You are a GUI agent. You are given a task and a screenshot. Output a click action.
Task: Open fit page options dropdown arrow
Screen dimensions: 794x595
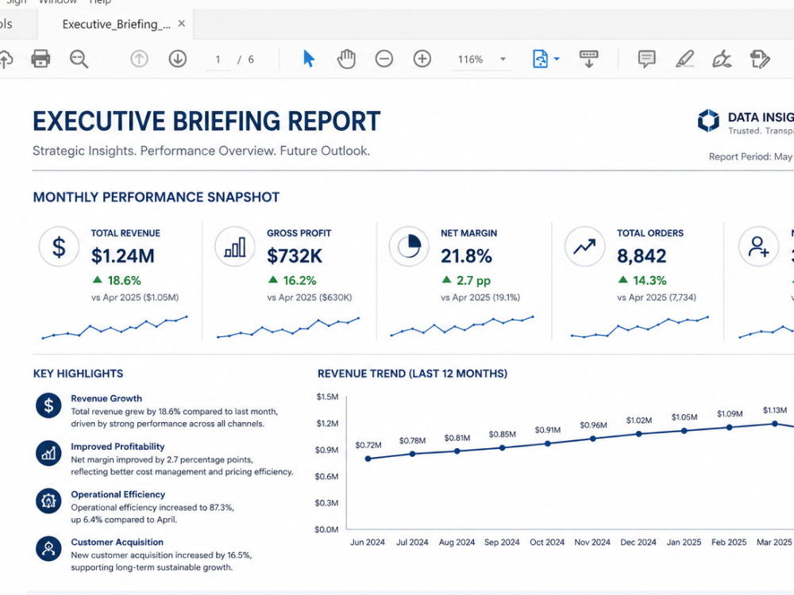tap(557, 59)
